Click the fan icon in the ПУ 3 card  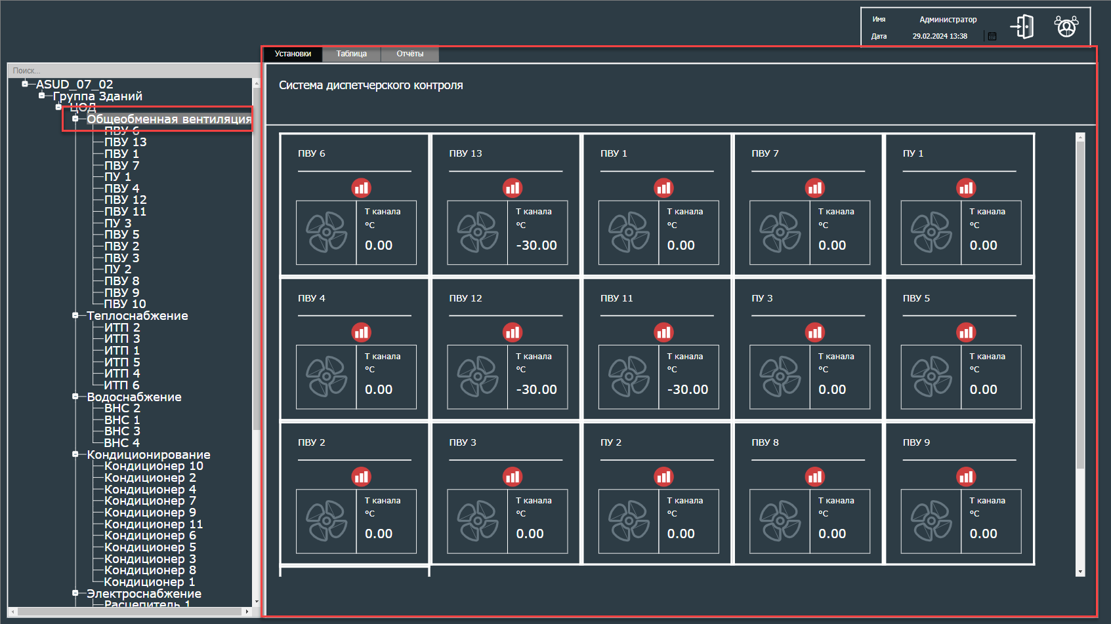(x=780, y=377)
